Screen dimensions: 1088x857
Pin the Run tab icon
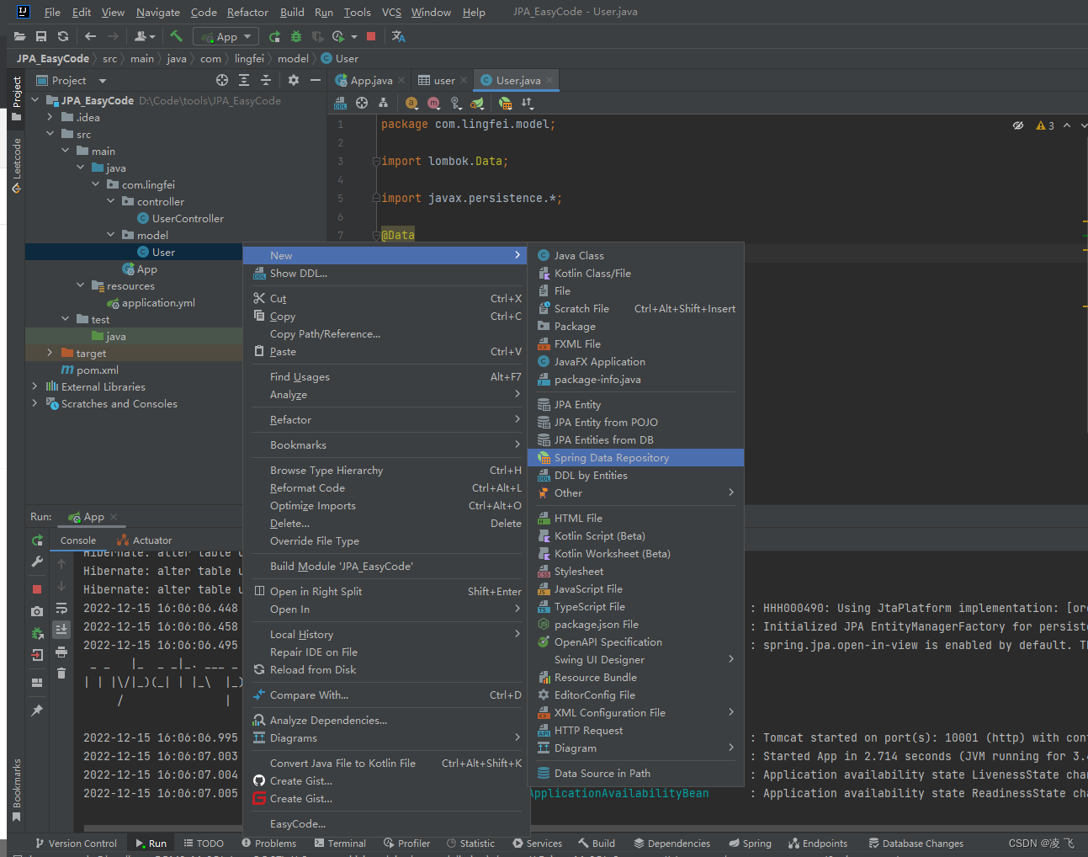click(x=37, y=711)
